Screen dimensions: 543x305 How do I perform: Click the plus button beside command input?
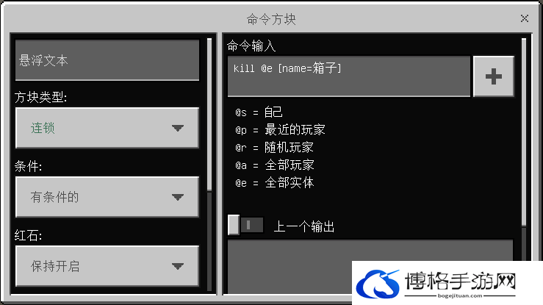coord(494,76)
